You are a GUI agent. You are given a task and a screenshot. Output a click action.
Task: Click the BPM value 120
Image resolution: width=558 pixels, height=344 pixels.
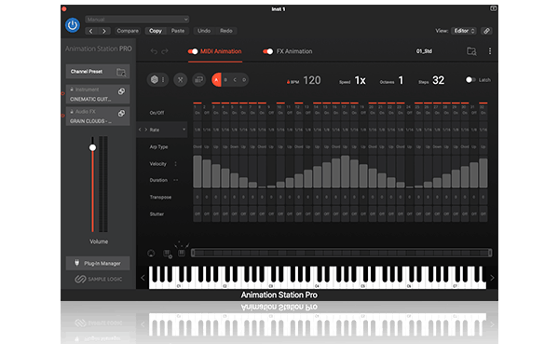coord(312,80)
